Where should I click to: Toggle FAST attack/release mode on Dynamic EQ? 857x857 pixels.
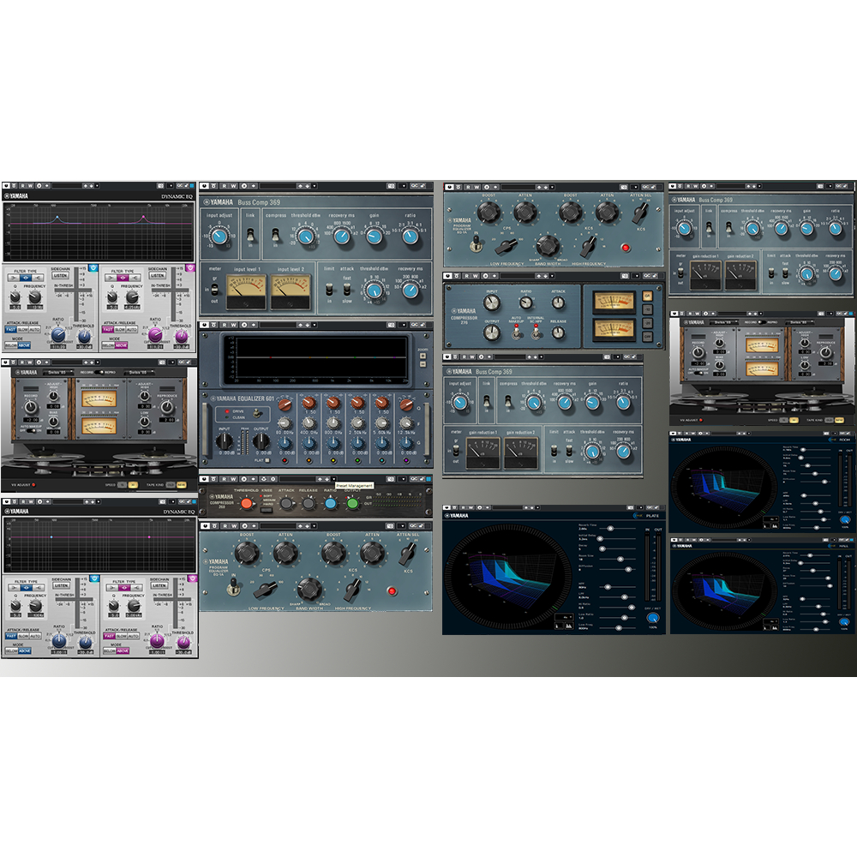[11, 329]
